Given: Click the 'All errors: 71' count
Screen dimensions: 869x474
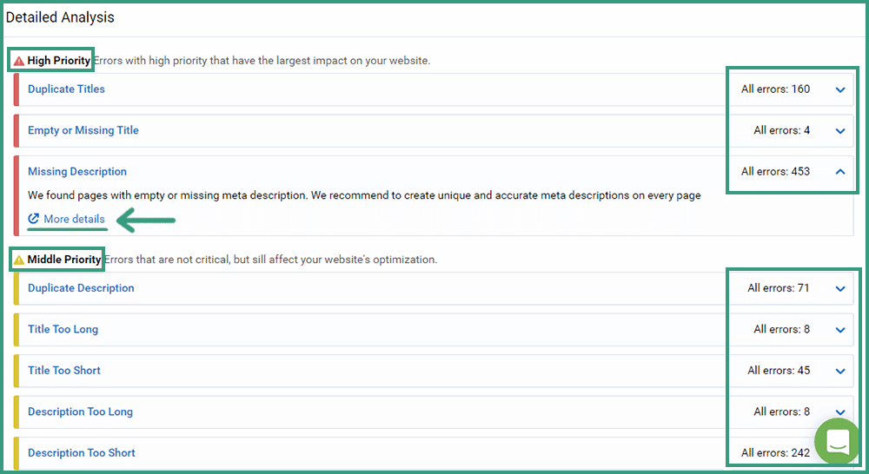Looking at the screenshot, I should click(x=778, y=288).
